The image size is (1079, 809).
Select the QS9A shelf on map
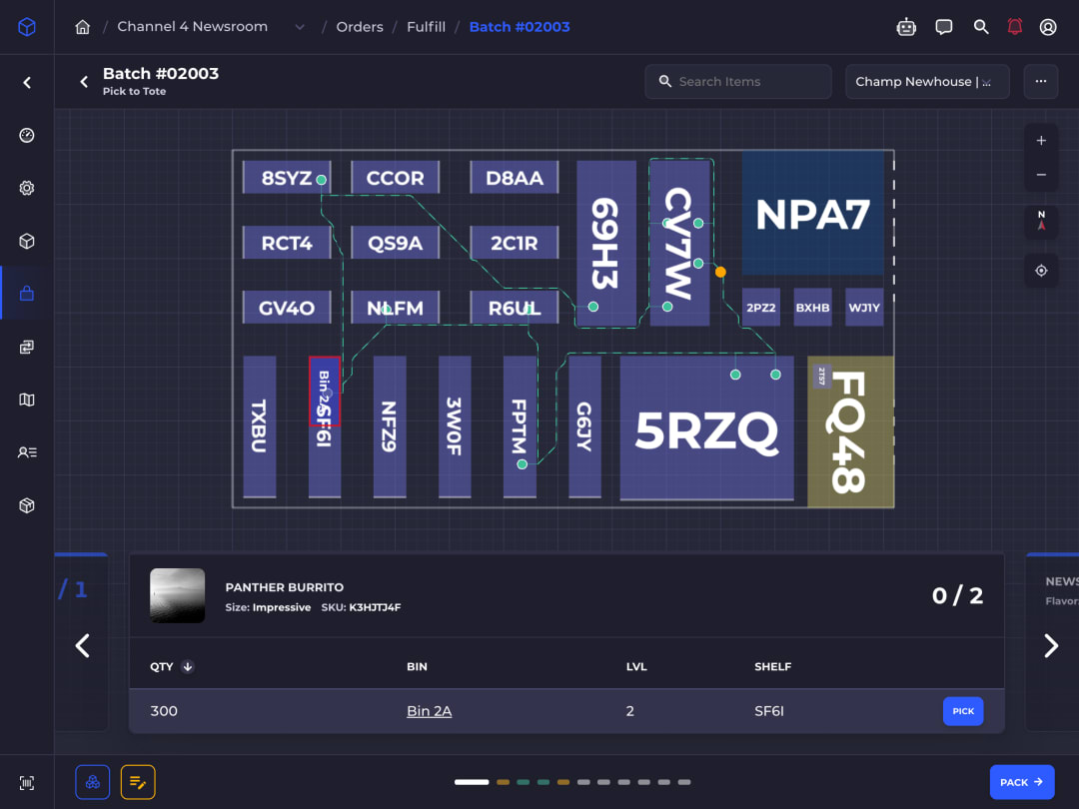[x=395, y=243]
